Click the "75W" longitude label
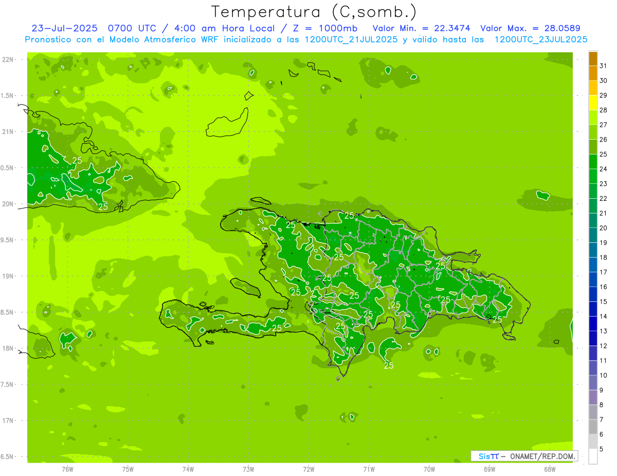 pyautogui.click(x=128, y=469)
